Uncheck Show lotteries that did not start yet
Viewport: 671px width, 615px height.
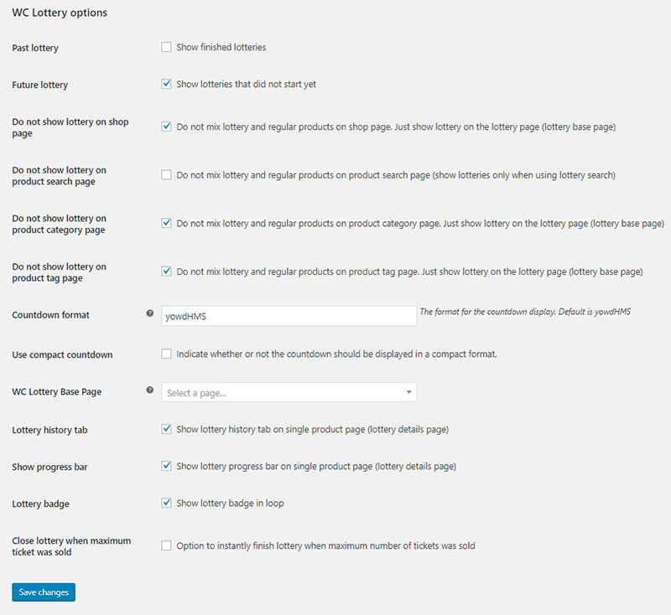coord(166,84)
